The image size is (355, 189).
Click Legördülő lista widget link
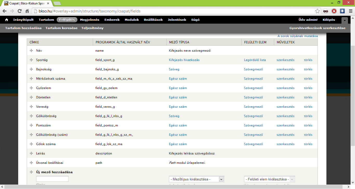click(255, 60)
